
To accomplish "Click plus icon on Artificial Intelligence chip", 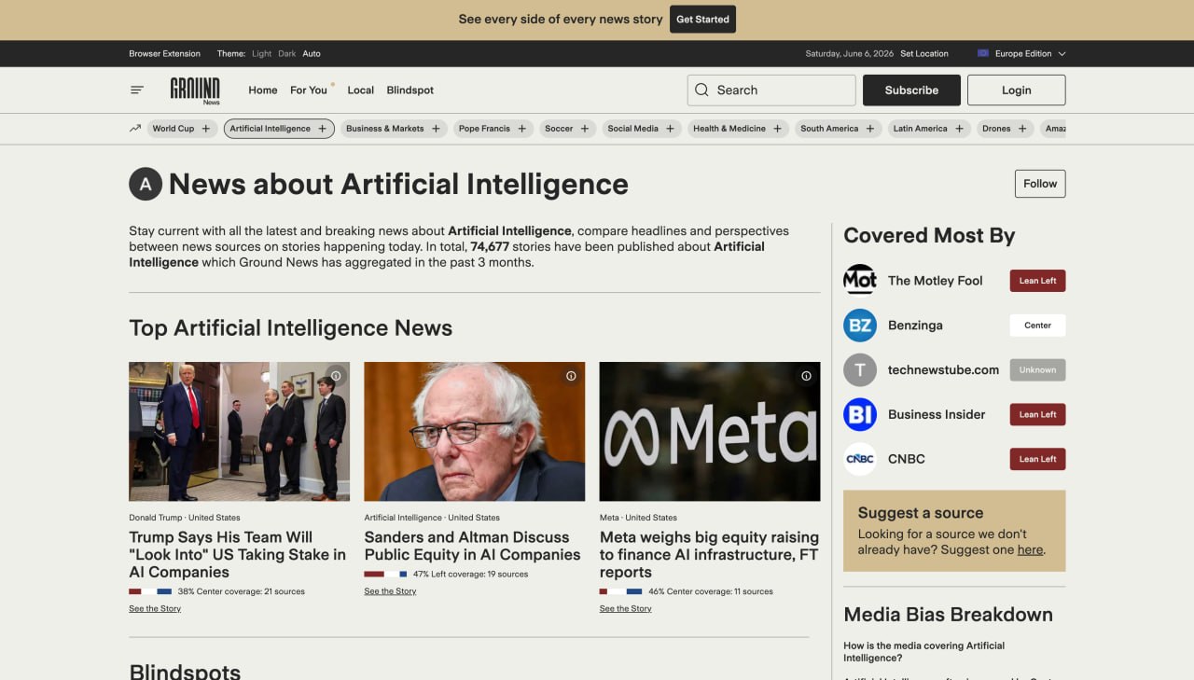I will 323,129.
